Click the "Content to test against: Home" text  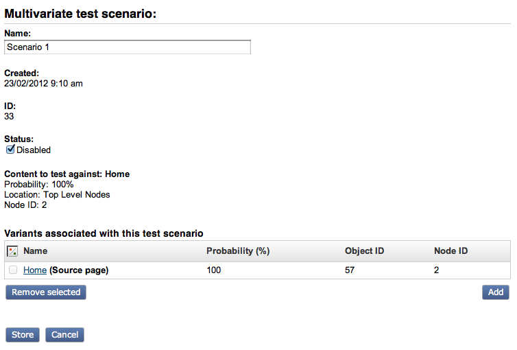coord(67,174)
